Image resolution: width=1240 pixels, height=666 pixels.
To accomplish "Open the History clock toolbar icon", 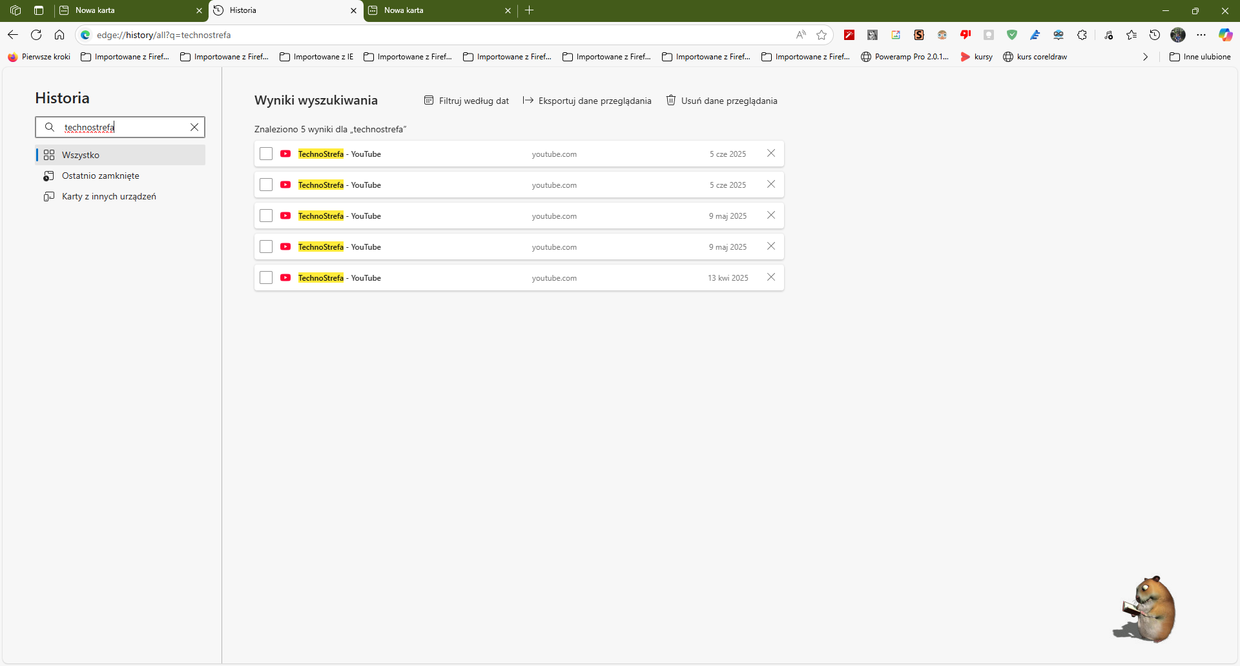I will pos(1155,35).
